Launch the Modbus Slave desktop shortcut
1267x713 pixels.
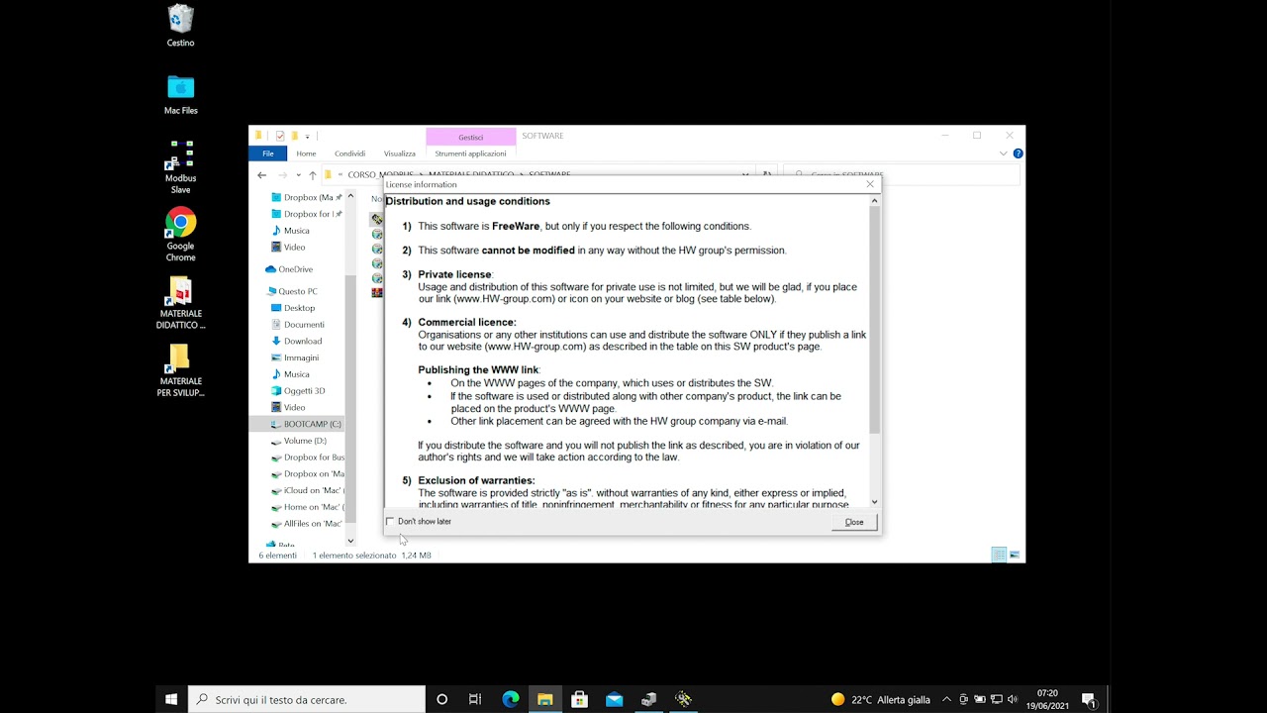[x=181, y=166]
